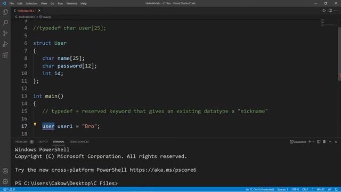Click the https://aka.ms/pscore6 link in terminal
341x192 pixels.
(x=163, y=170)
